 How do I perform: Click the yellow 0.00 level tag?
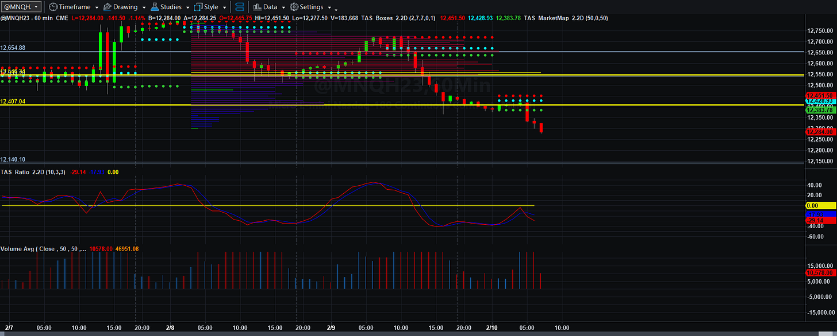click(820, 205)
